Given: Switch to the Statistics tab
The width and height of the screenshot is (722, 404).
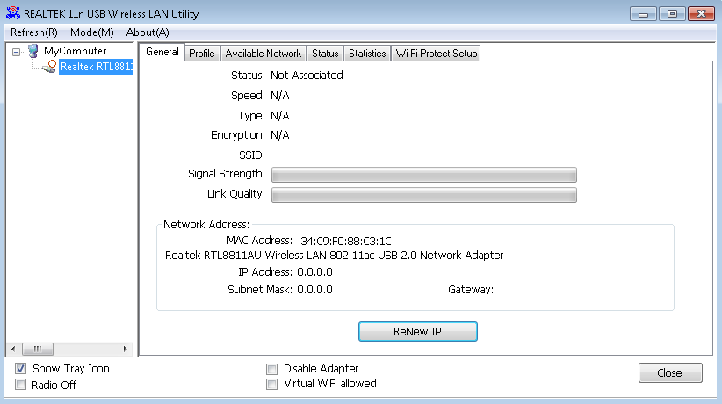Looking at the screenshot, I should (367, 54).
